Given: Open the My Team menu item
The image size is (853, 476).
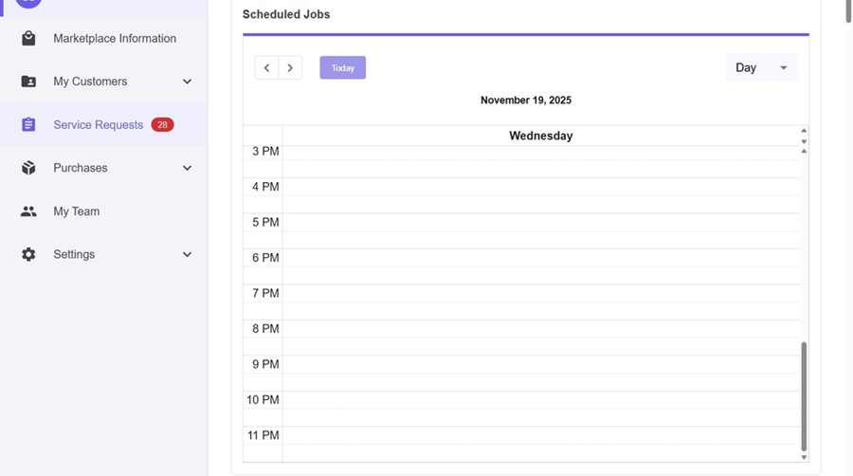Looking at the screenshot, I should [x=77, y=211].
